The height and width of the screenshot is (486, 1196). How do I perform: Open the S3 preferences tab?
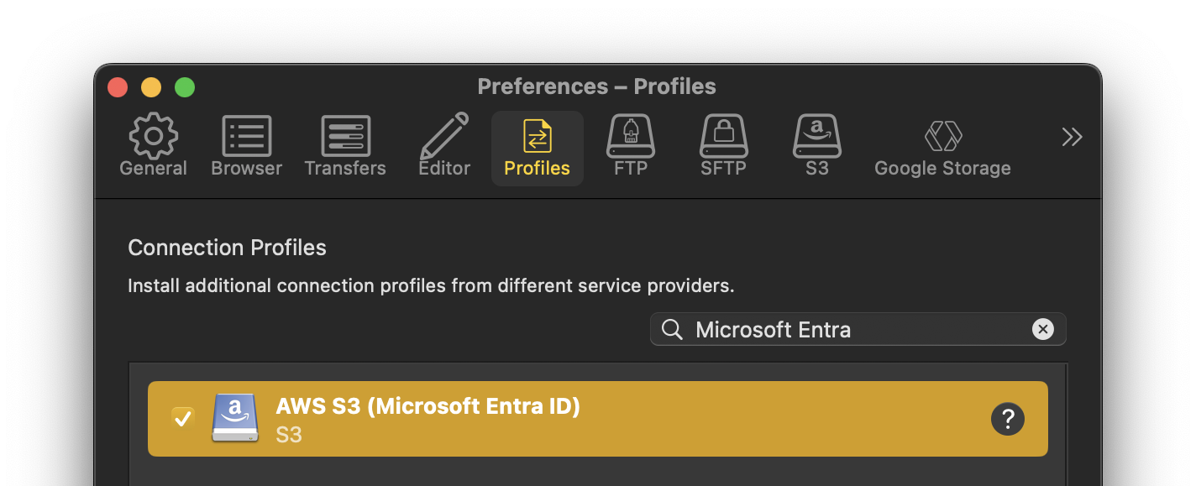pyautogui.click(x=816, y=147)
